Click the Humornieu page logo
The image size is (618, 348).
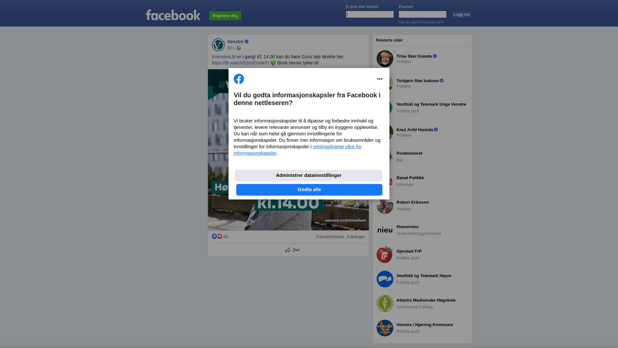[x=385, y=230]
